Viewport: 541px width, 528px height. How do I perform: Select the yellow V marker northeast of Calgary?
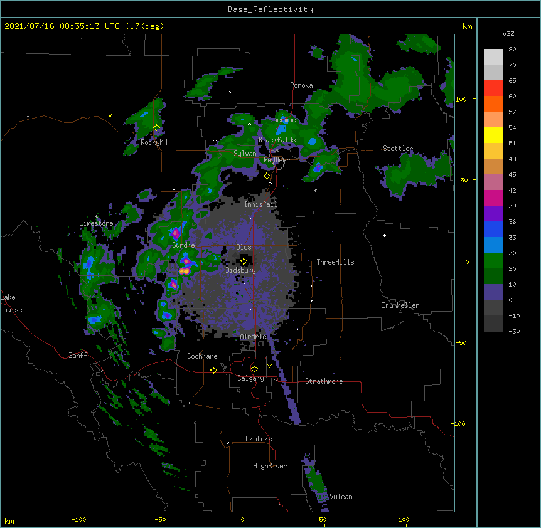pyautogui.click(x=269, y=366)
